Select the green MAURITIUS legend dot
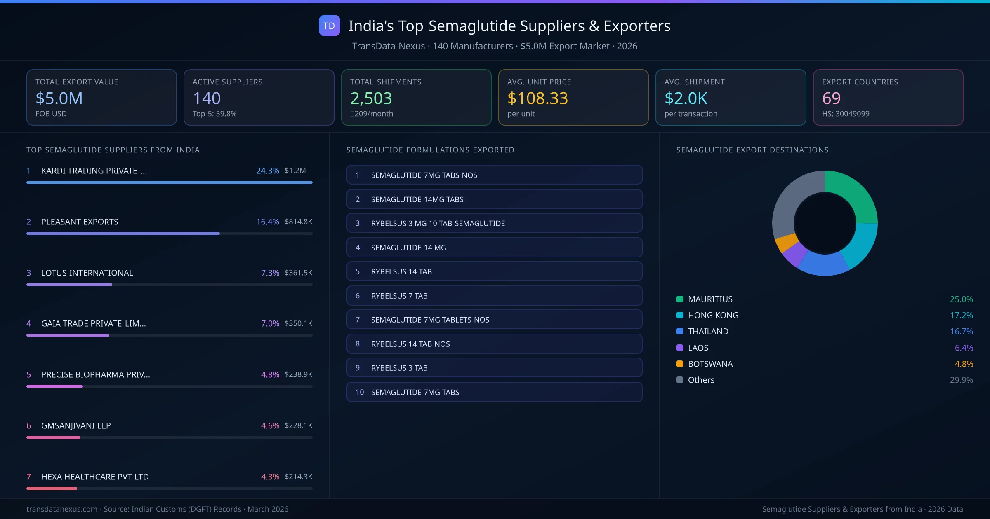 pyautogui.click(x=679, y=299)
